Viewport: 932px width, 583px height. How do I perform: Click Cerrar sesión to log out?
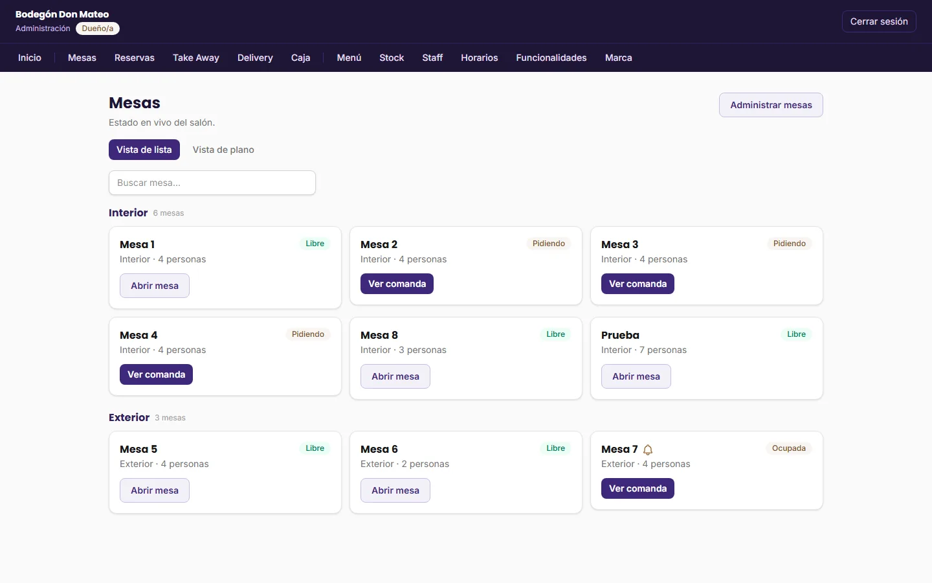tap(879, 21)
